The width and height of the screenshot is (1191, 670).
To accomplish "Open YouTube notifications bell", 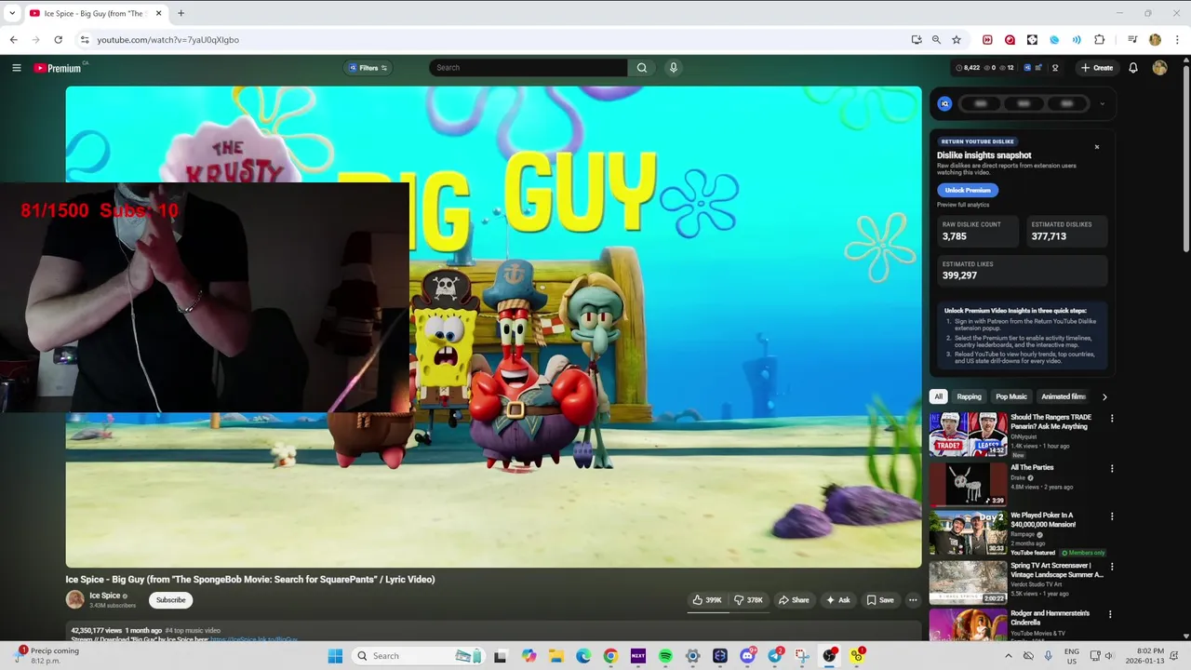I will (1133, 68).
